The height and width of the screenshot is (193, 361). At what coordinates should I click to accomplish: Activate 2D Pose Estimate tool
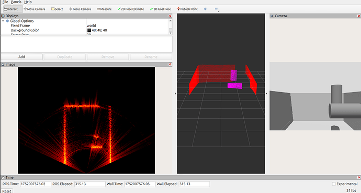tap(131, 9)
